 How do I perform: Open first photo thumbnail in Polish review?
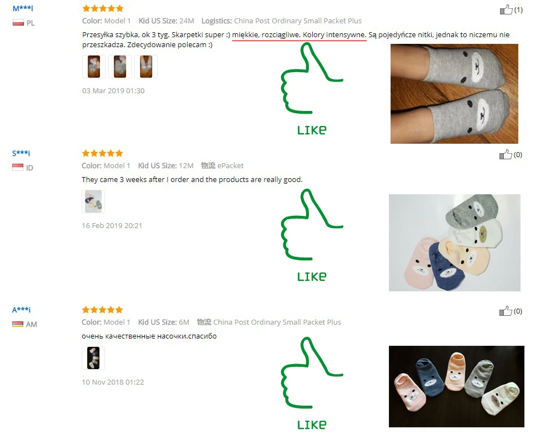tap(94, 67)
